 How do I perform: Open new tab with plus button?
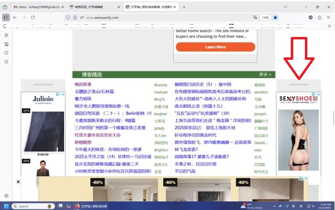tap(184, 7)
